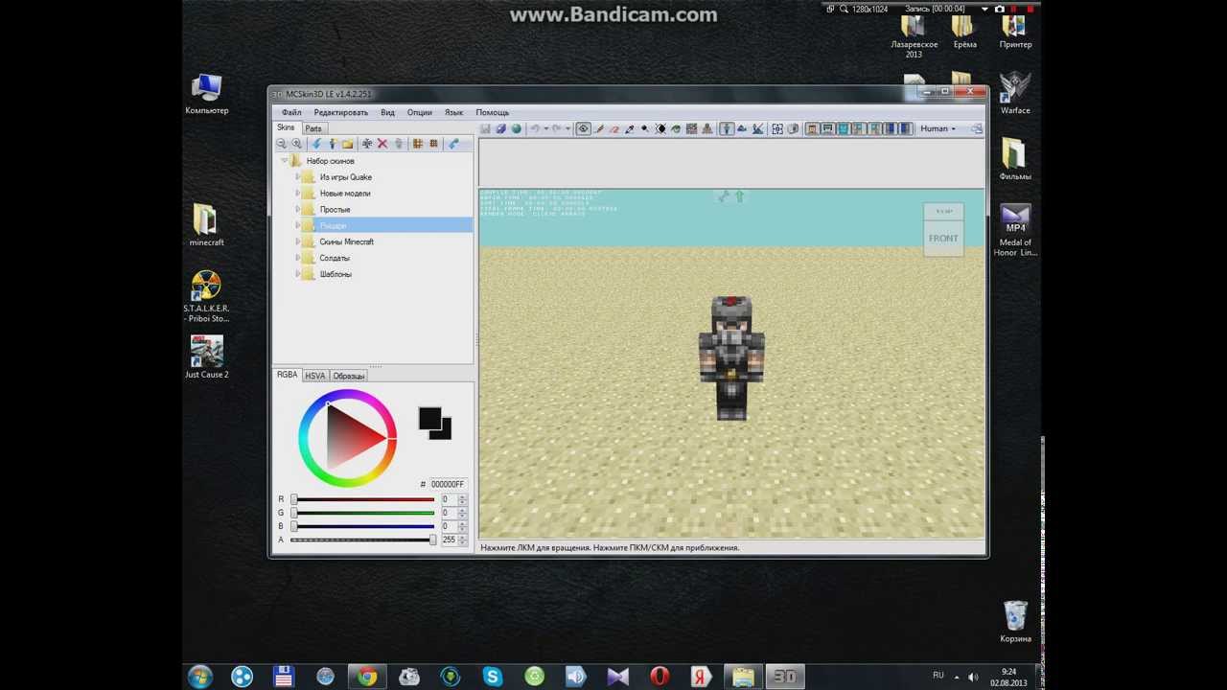Open the Вид menu
Viewport: 1227px width, 690px height.
pos(387,112)
